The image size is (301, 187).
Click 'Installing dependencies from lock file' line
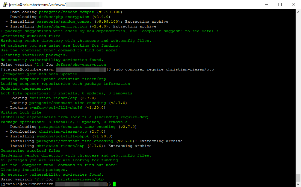(75, 117)
